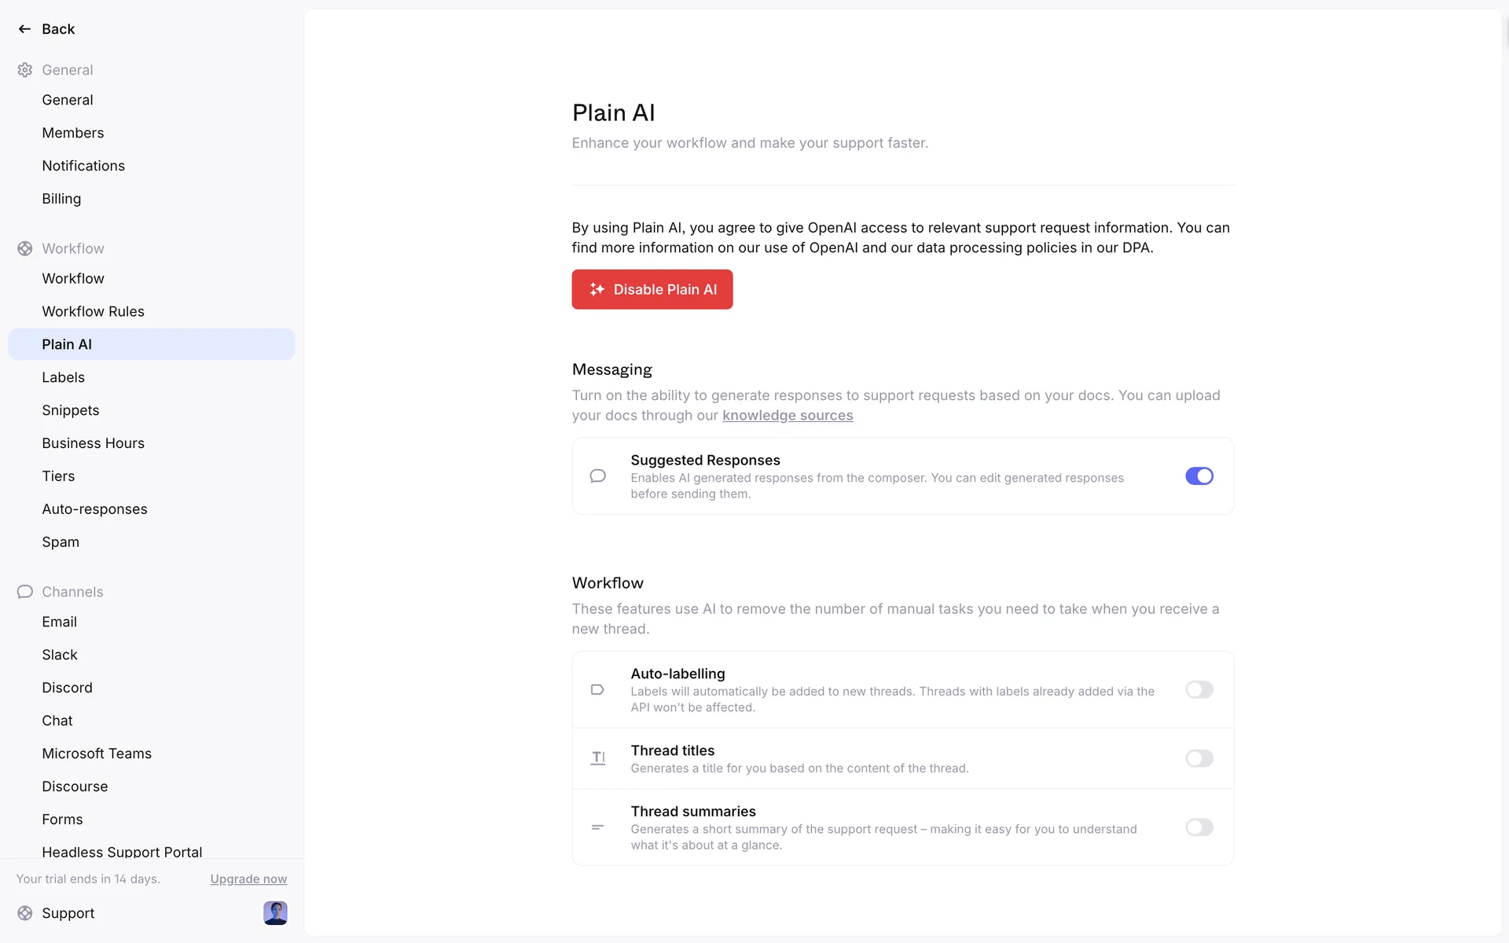Click the Support lifebuoy icon
The width and height of the screenshot is (1509, 943).
click(25, 913)
